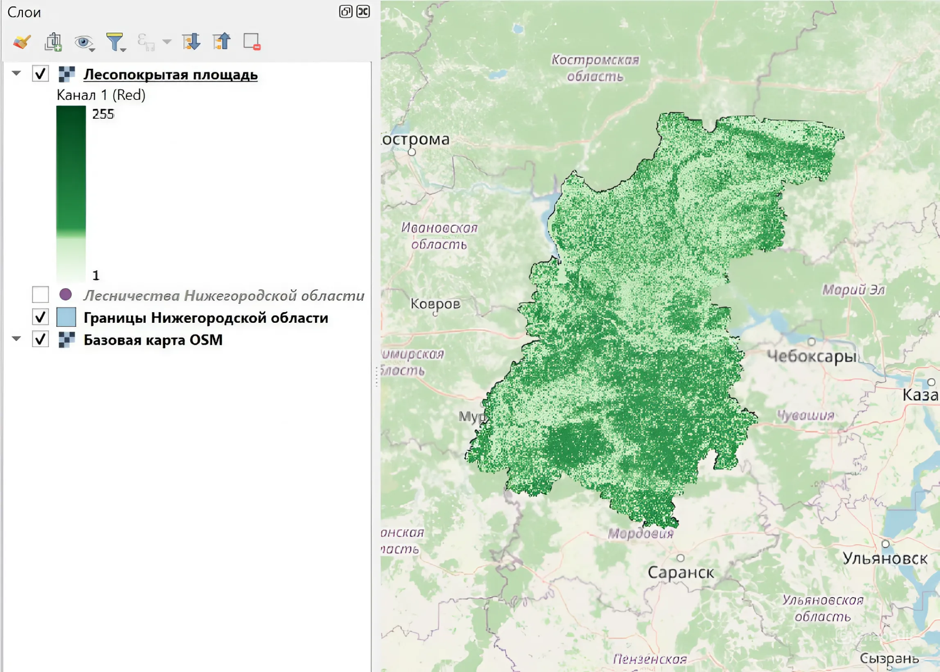940x672 pixels.
Task: Click Remove Layer/Group icon
Action: pyautogui.click(x=251, y=42)
